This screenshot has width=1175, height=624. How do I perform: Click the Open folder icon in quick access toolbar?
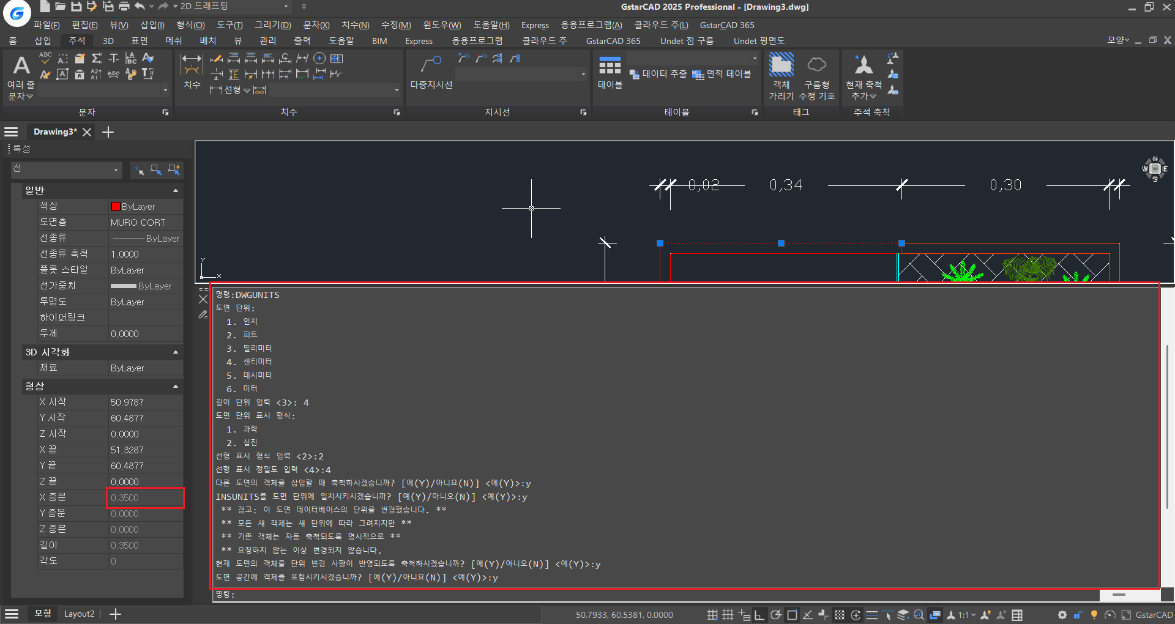61,7
